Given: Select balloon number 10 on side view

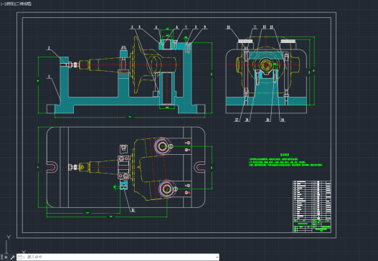Looking at the screenshot, I should click(228, 27).
